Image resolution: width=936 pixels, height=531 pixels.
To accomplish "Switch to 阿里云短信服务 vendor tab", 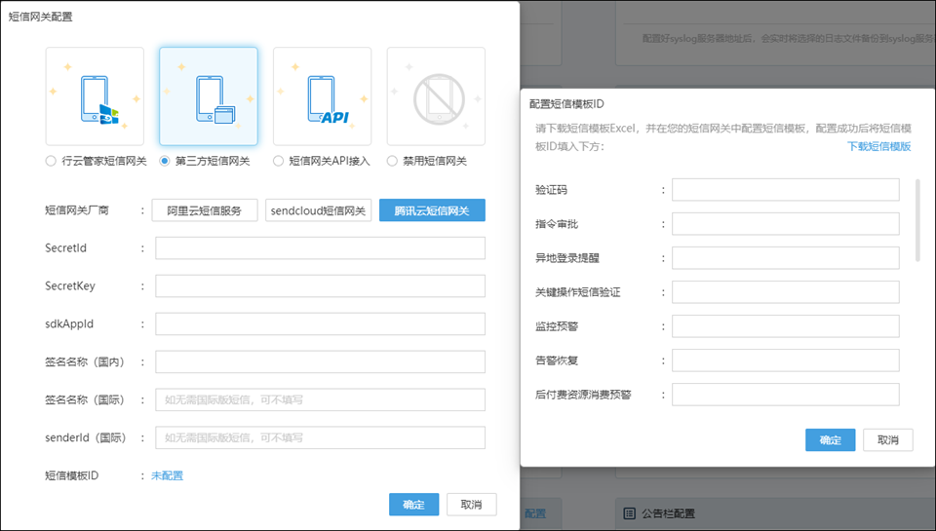I will (205, 210).
